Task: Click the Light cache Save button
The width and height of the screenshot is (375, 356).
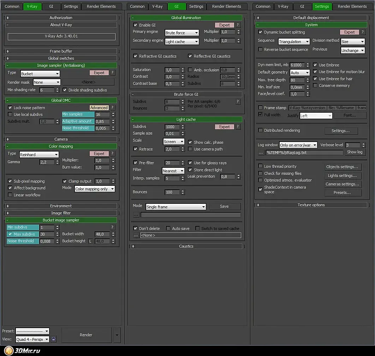Action: point(224,207)
